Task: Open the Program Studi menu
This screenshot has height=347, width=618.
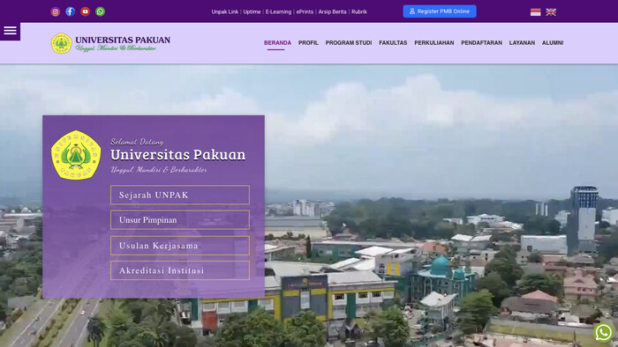Action: 349,43
